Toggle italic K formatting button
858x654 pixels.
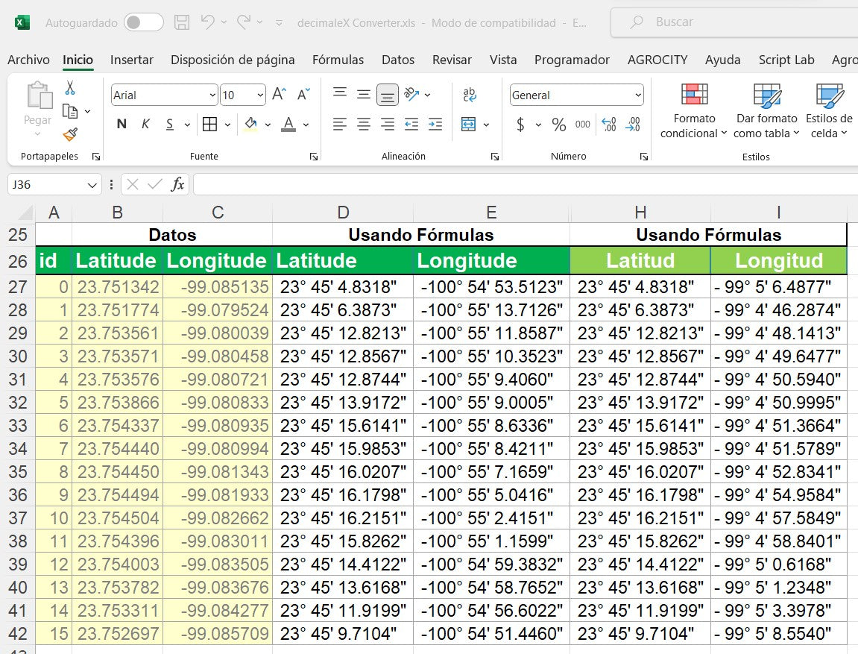[145, 125]
